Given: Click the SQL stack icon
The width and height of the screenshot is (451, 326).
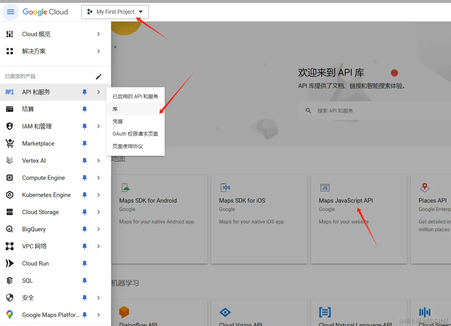Looking at the screenshot, I should click(x=10, y=280).
